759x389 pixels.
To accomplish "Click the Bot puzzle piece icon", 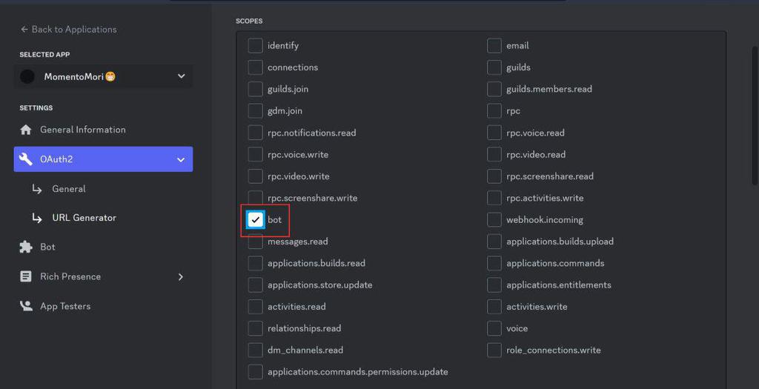I will coord(26,247).
